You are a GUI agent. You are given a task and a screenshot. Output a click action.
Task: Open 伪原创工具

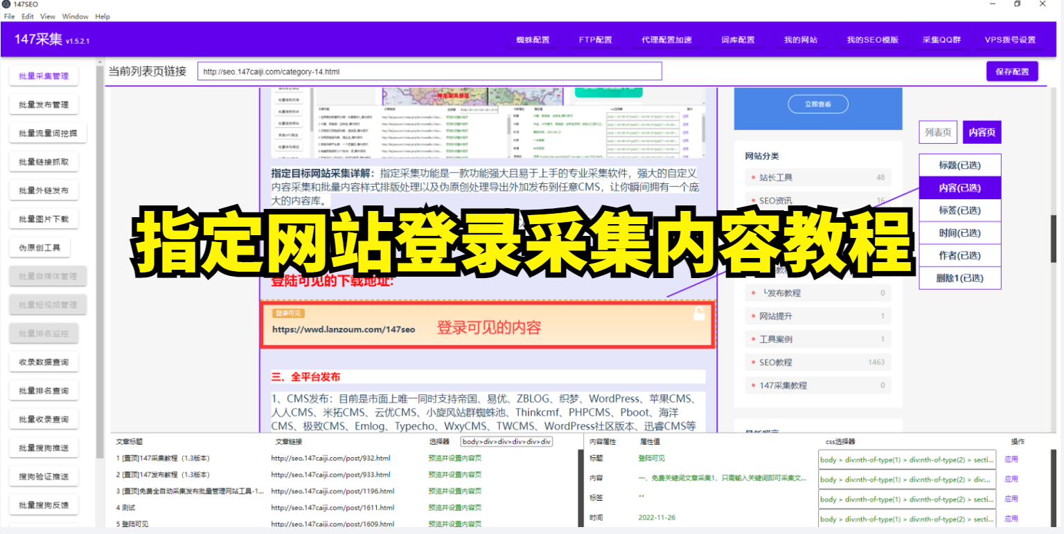pos(39,248)
